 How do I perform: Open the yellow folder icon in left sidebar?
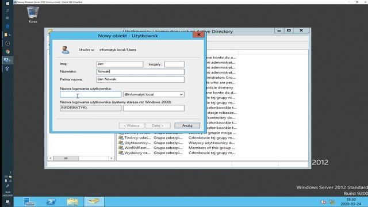pos(7,34)
